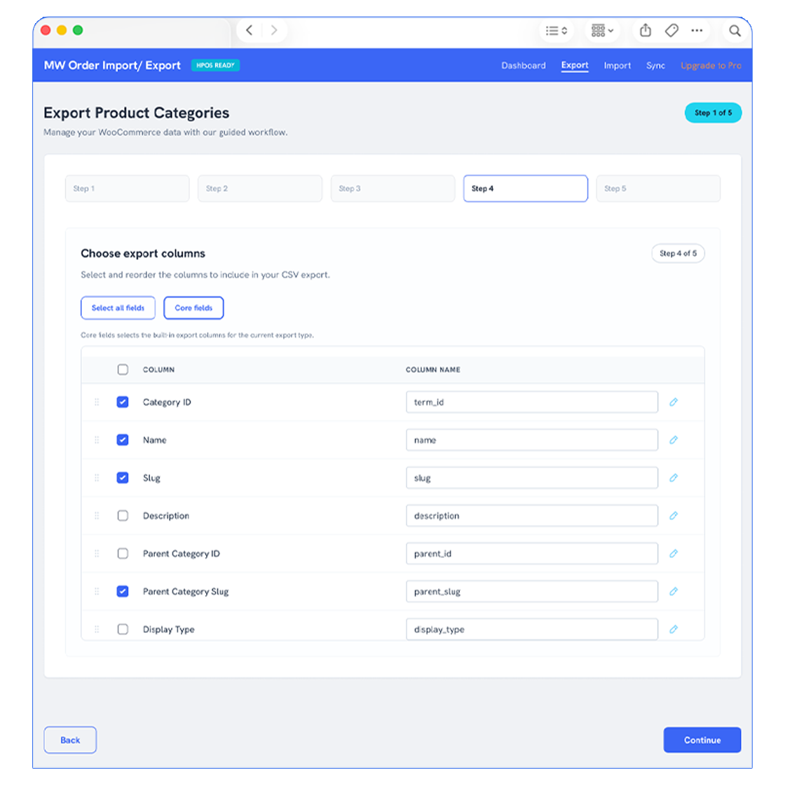Open the list view options dropdown
785x785 pixels.
pos(557,31)
